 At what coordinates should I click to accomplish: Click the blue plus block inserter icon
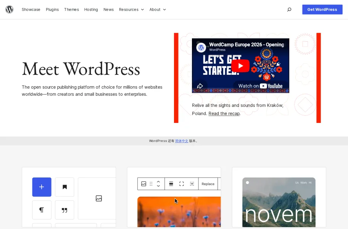42,187
